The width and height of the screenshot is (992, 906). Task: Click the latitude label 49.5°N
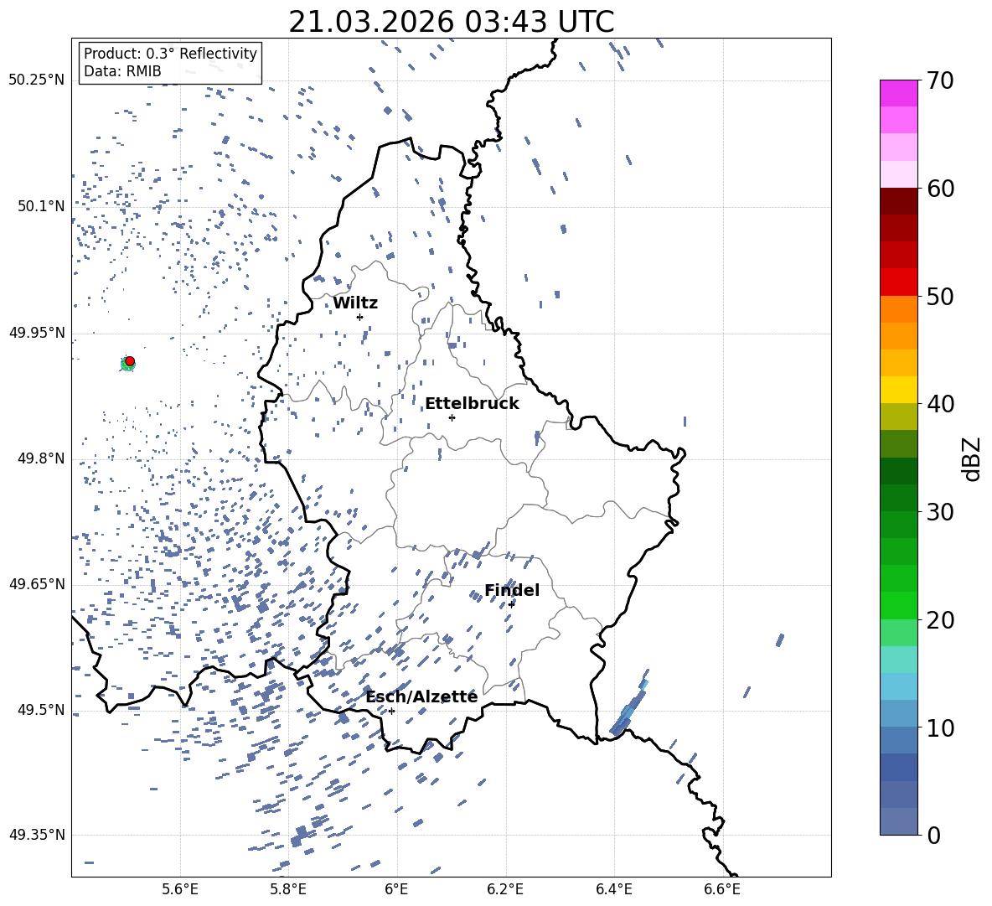42,710
